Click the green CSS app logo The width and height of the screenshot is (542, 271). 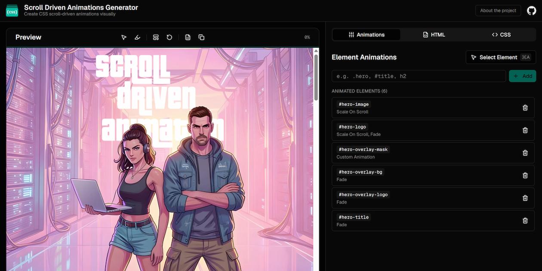point(12,10)
